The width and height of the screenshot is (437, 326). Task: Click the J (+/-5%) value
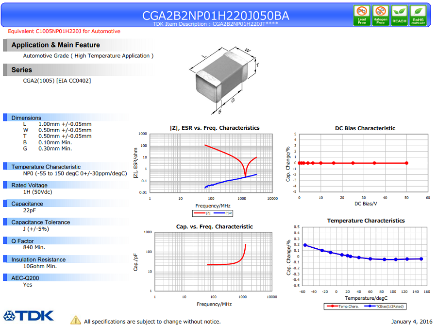(36, 229)
